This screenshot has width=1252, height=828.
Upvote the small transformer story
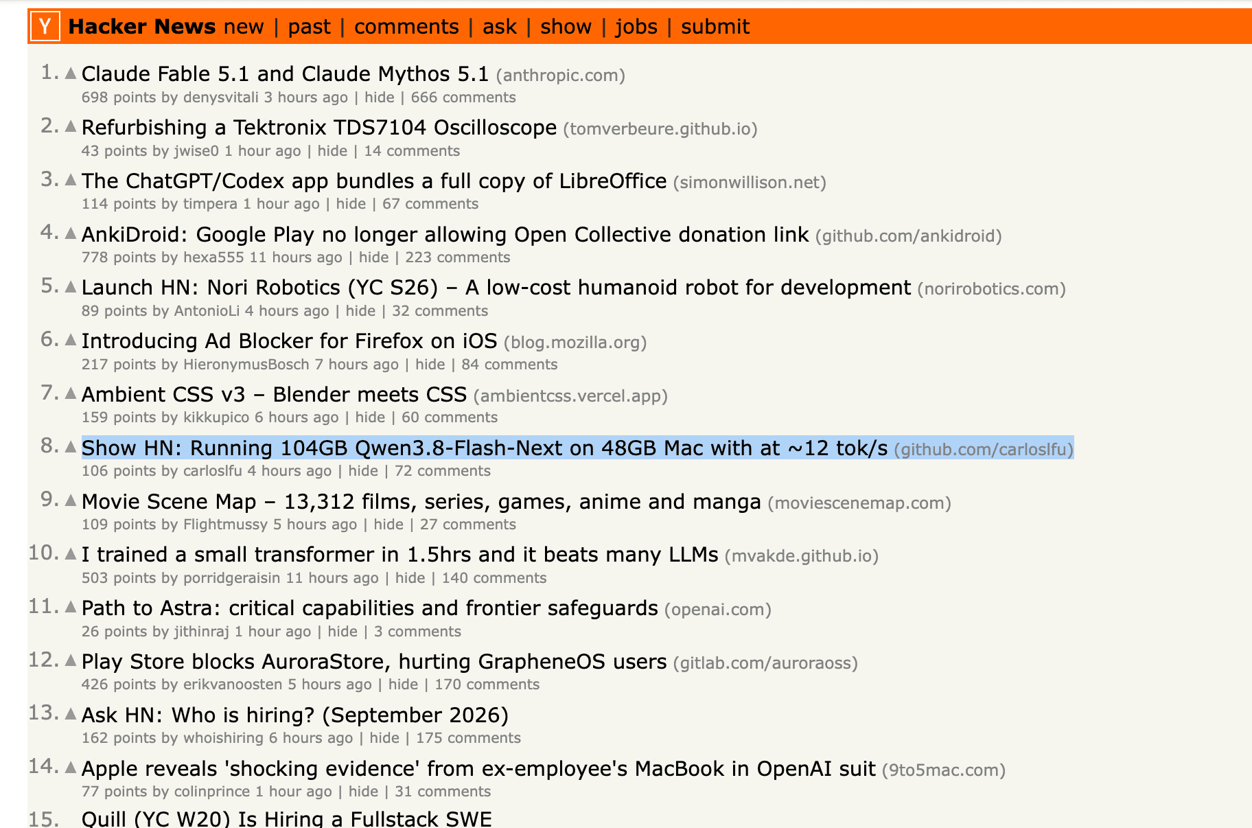click(x=71, y=553)
